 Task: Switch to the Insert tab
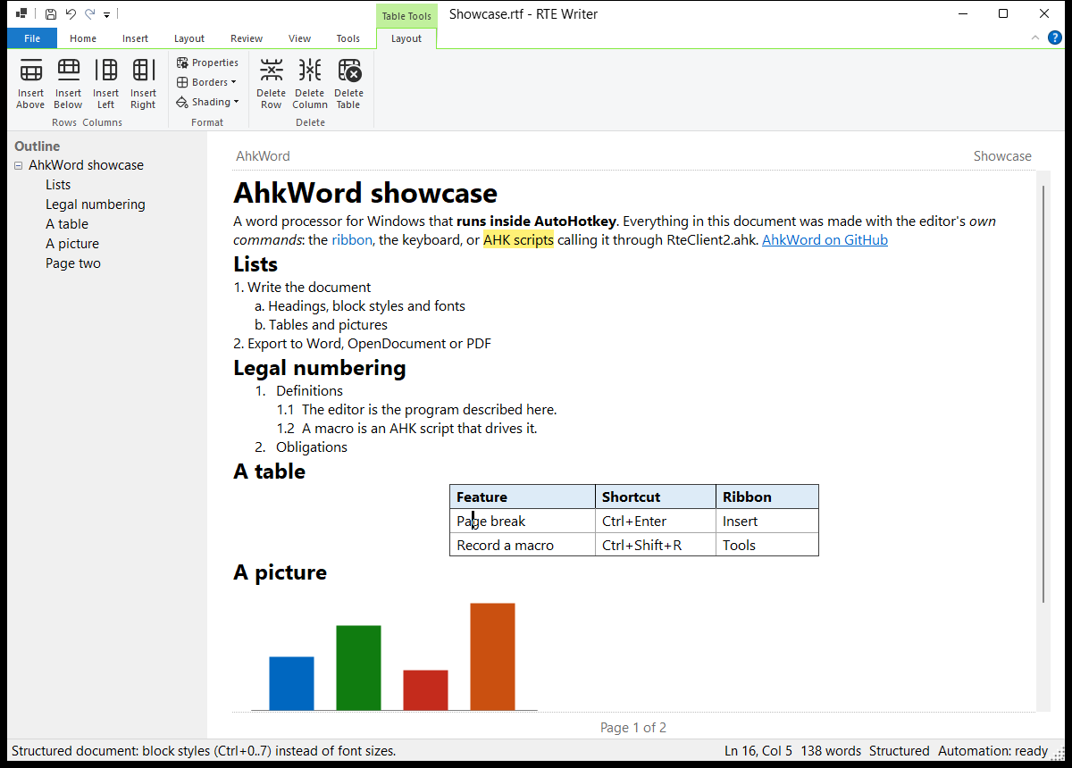[x=136, y=38]
